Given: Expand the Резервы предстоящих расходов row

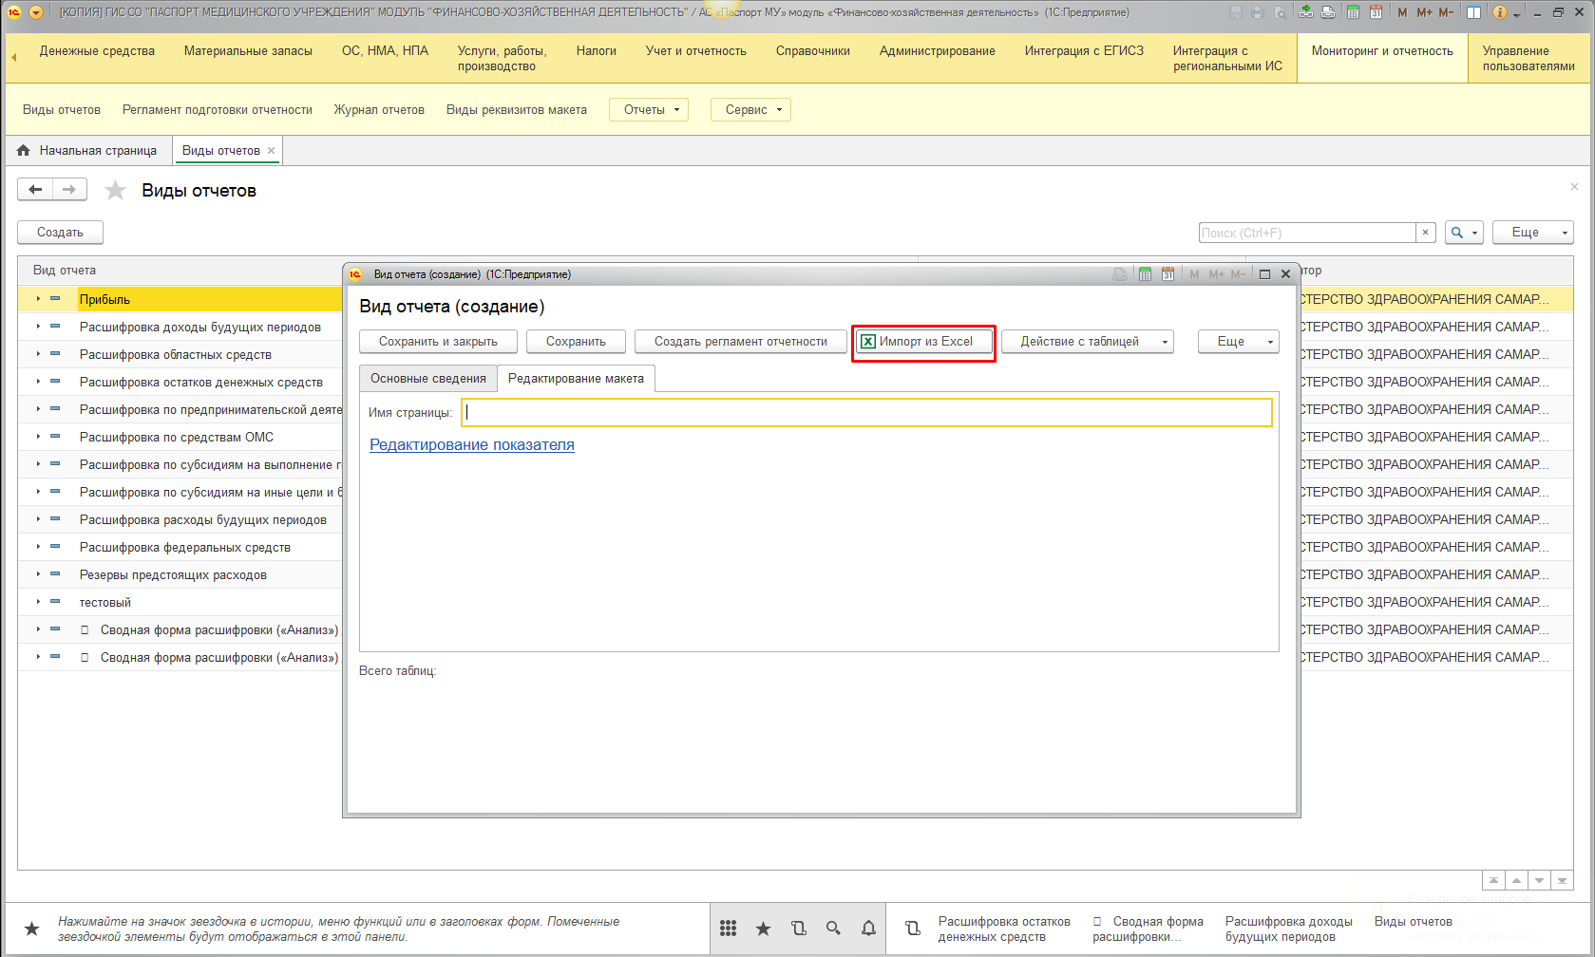Looking at the screenshot, I should tap(38, 574).
